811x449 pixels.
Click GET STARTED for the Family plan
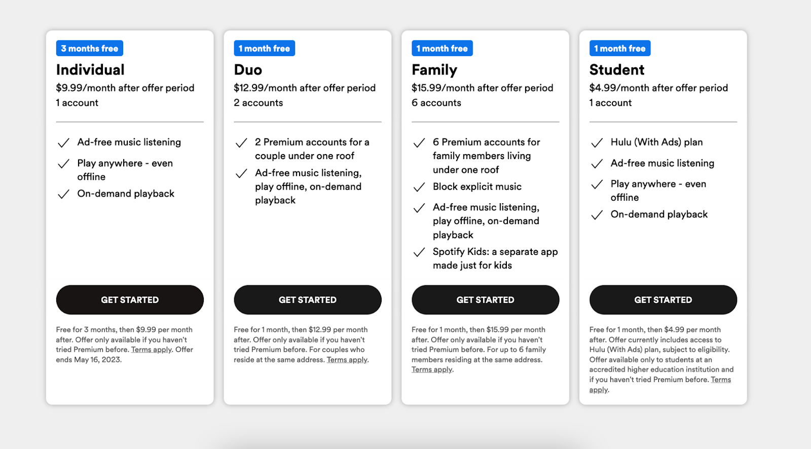click(x=485, y=300)
